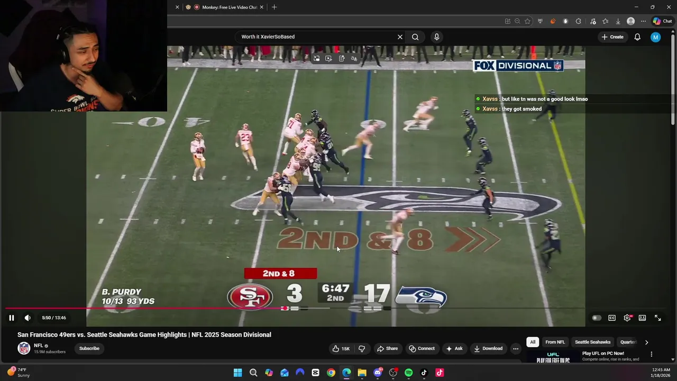
Task: Open a new browser tab
Action: [x=274, y=7]
